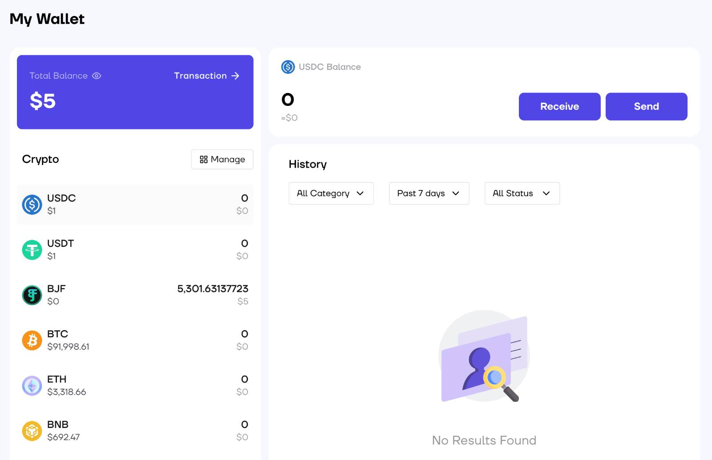712x460 pixels.
Task: Click the My Wallet heading
Action: coord(47,19)
